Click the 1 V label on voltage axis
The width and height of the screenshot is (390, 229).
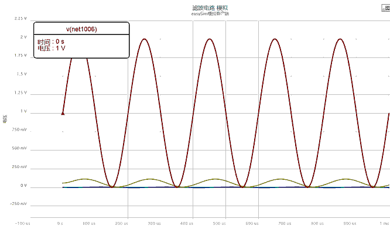point(23,111)
